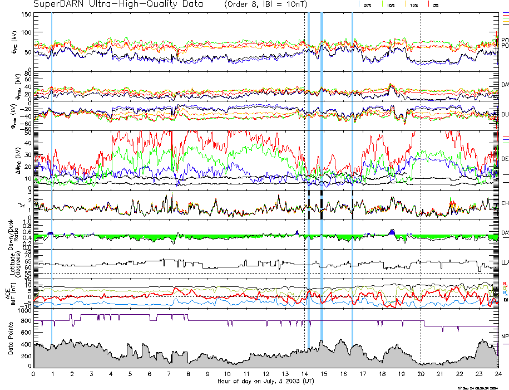
Task: Click hour '18' on the time axis
Action: [x=382, y=374]
